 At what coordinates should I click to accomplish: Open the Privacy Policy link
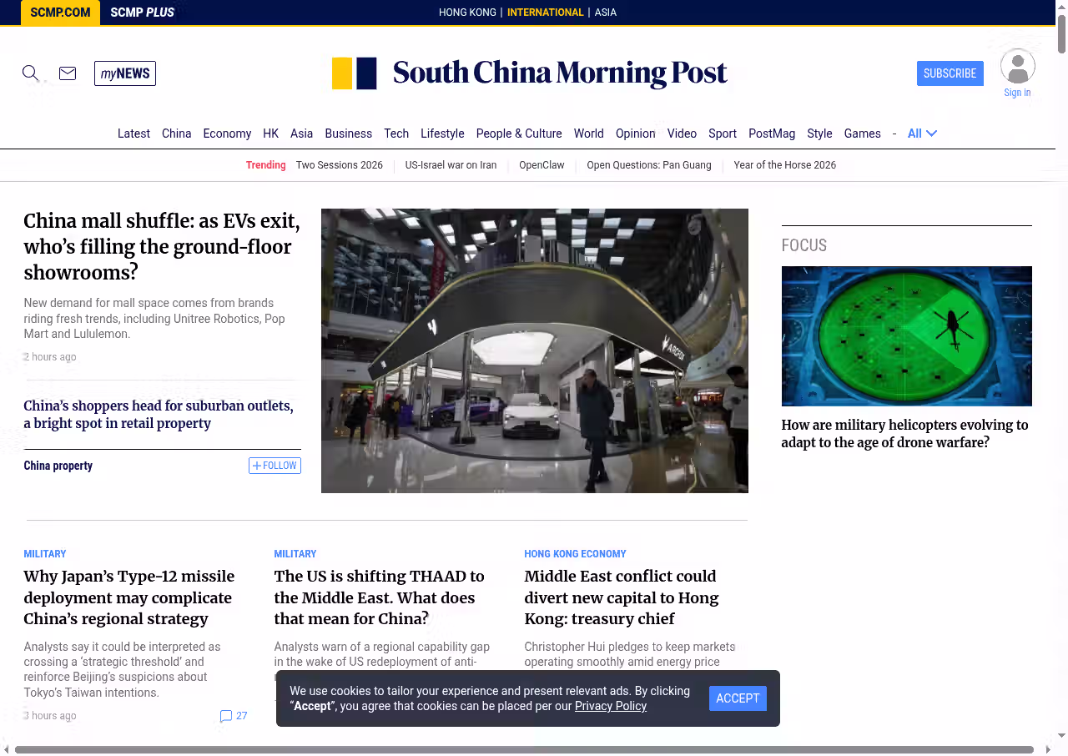610,706
